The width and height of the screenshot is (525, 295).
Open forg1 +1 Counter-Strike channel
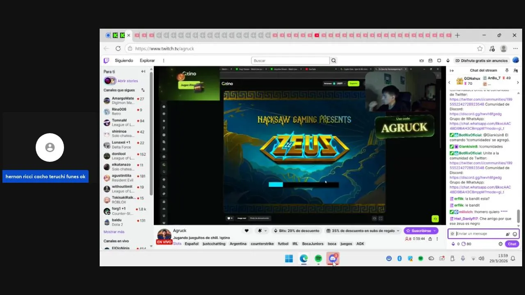126,211
